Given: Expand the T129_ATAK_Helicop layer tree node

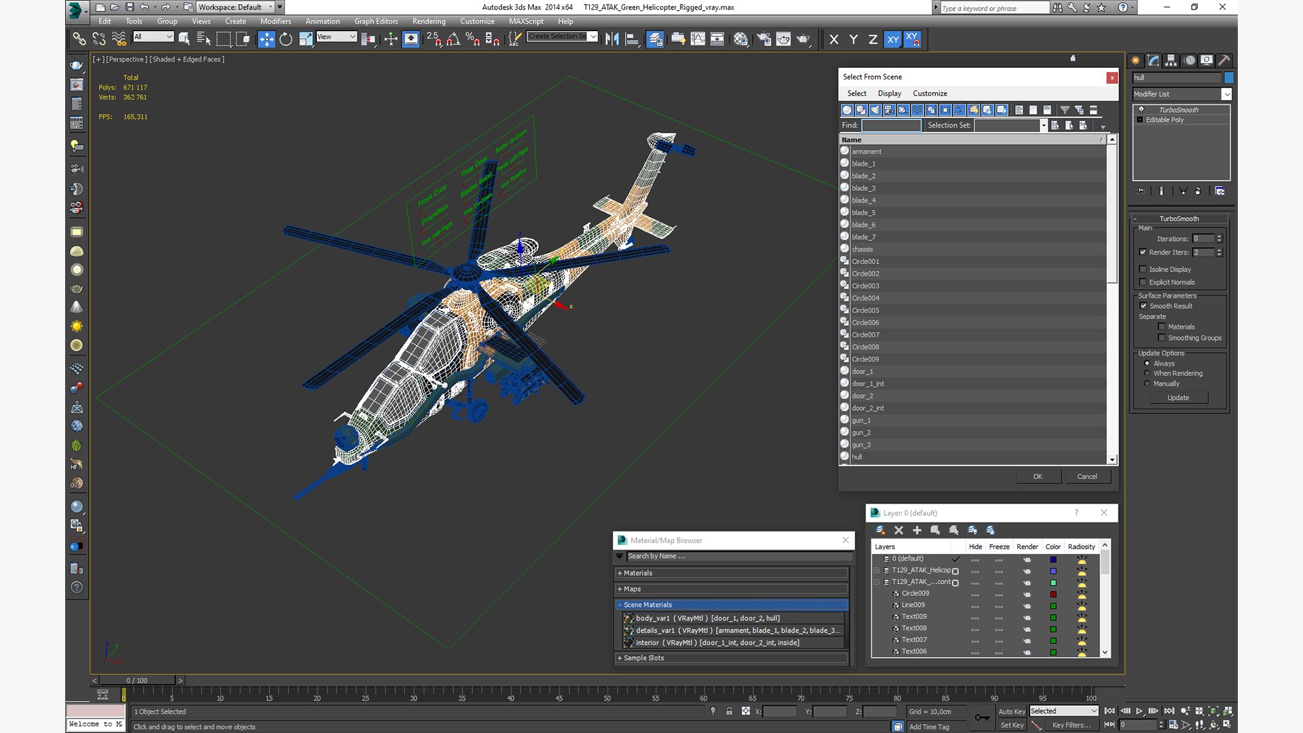Looking at the screenshot, I should coord(876,571).
